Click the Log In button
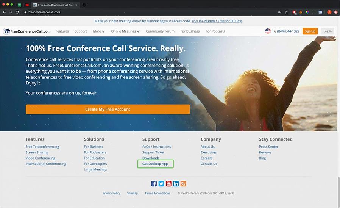 pyautogui.click(x=328, y=31)
